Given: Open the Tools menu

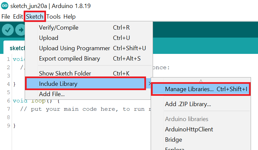Looking at the screenshot, I should pos(53,17).
